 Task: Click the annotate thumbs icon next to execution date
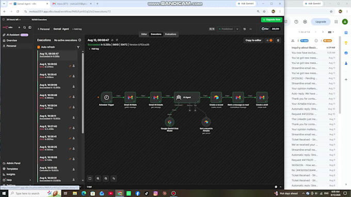tap(113, 40)
